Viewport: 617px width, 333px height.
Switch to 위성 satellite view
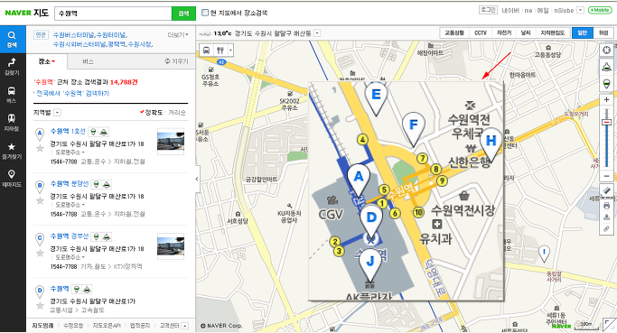[603, 33]
